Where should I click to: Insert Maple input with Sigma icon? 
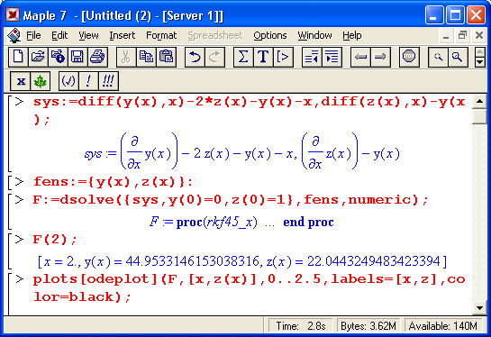click(x=243, y=57)
